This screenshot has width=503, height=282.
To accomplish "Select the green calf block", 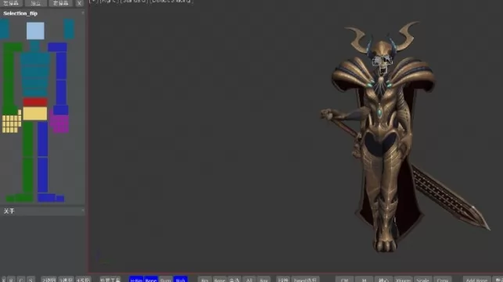I will click(28, 175).
